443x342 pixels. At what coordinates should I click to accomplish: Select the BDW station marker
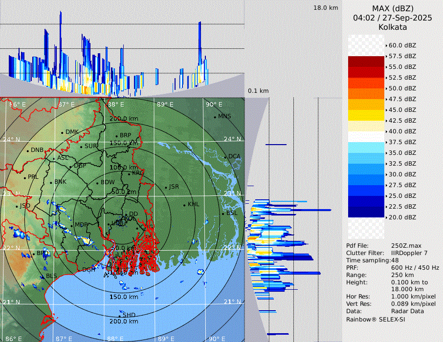(x=97, y=183)
